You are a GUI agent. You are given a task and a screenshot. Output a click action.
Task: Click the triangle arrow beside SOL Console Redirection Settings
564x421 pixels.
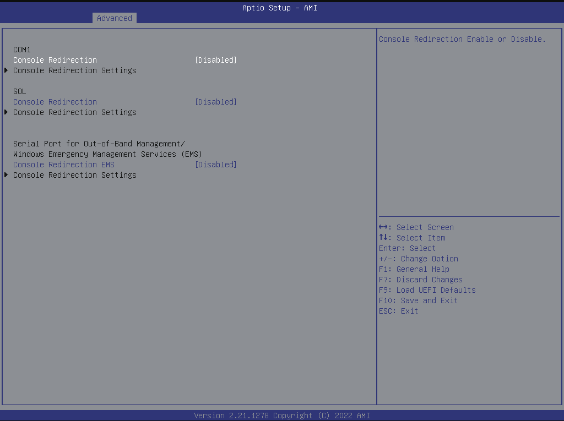[6, 112]
